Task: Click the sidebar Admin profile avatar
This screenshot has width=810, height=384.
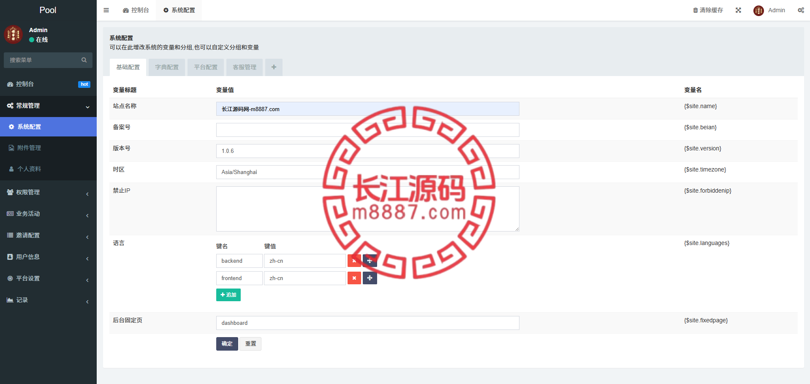Action: (x=13, y=35)
